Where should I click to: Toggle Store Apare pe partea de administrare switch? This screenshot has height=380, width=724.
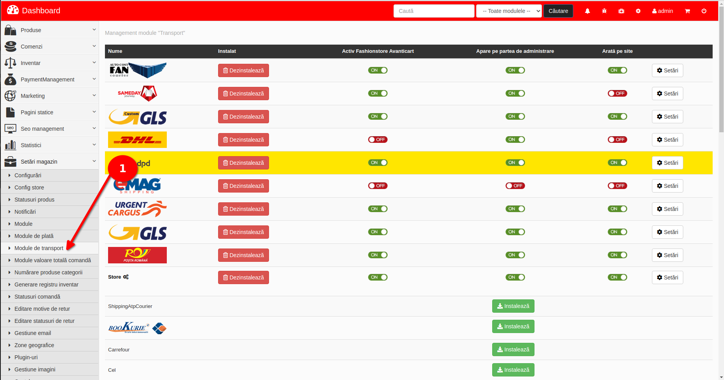(x=515, y=277)
